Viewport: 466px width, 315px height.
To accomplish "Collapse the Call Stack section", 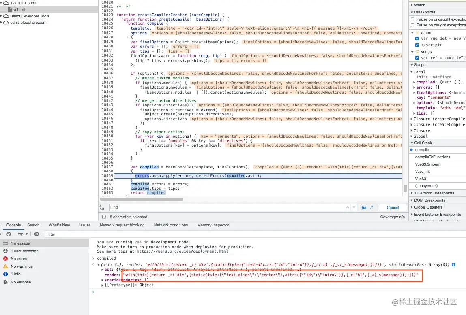I will click(412, 143).
